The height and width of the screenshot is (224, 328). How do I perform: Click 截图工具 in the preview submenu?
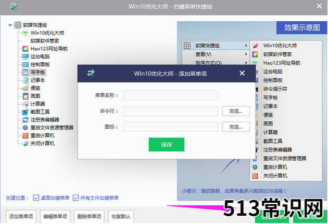(273, 141)
